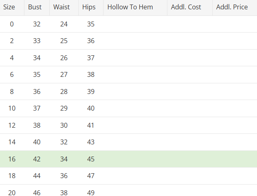Click waist value 27 in size 6 row
The height and width of the screenshot is (196, 257).
click(64, 75)
